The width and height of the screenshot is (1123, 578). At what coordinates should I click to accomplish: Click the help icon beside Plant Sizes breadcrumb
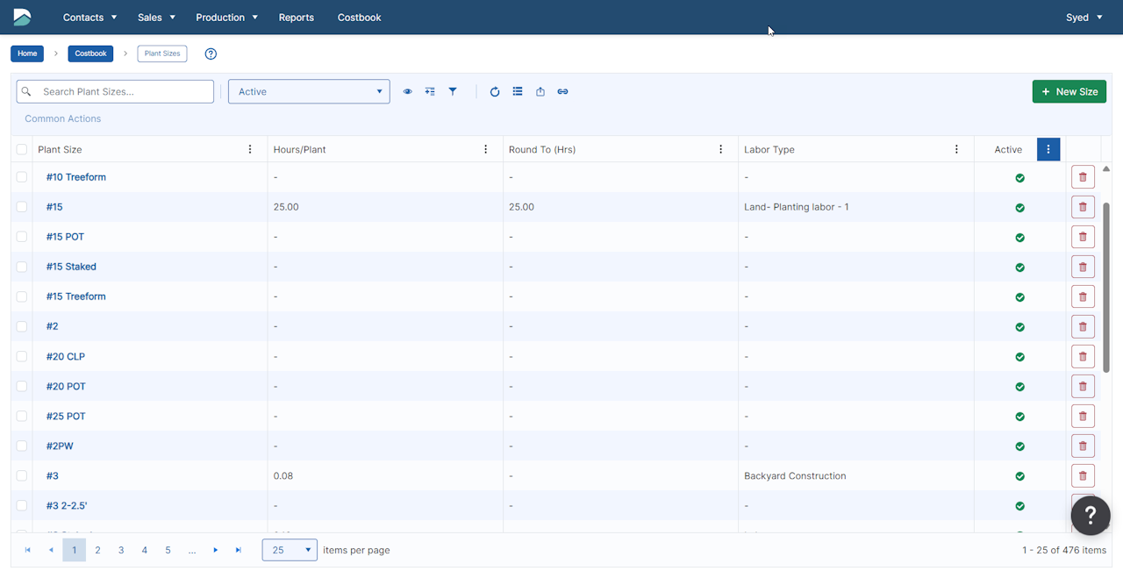tap(211, 54)
